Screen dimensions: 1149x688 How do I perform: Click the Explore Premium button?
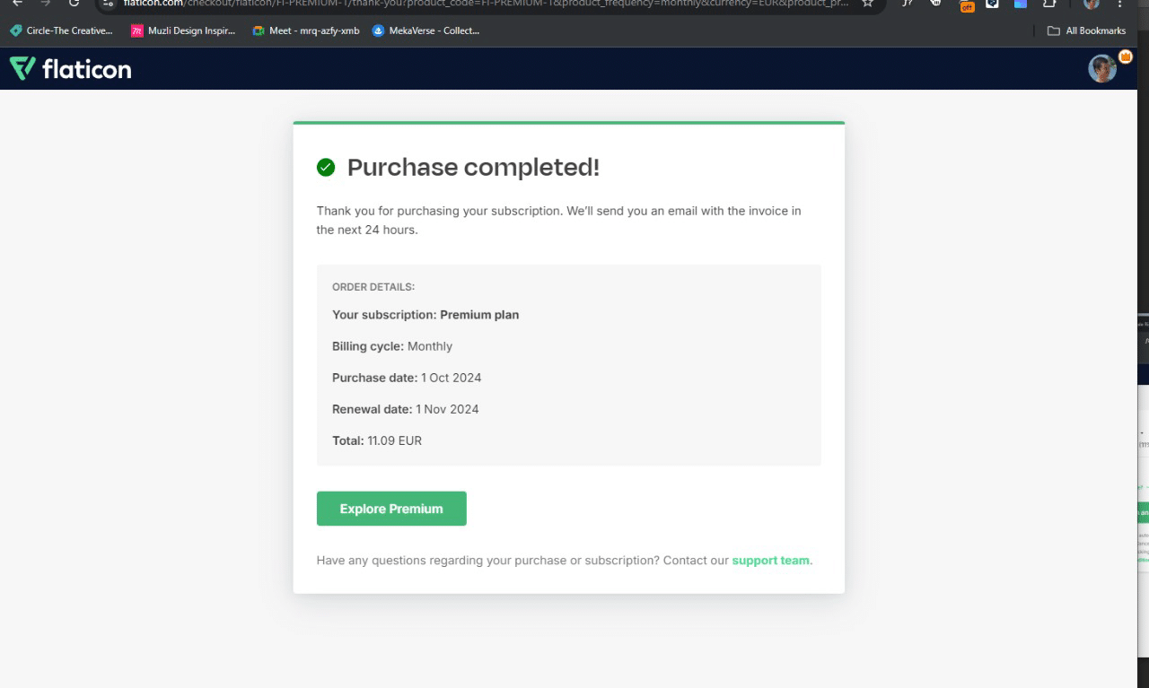coord(391,509)
